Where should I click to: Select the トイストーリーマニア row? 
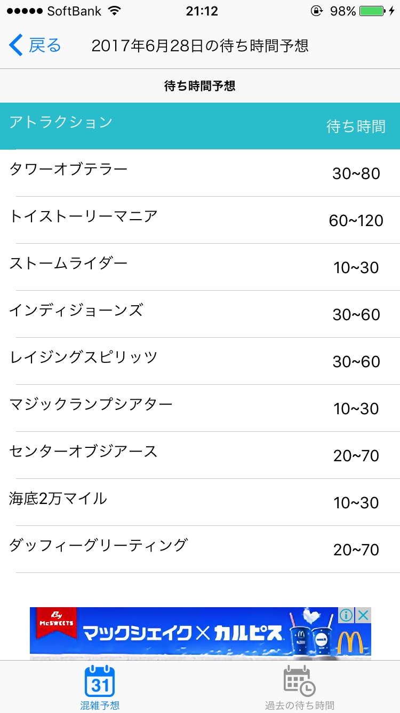[200, 220]
